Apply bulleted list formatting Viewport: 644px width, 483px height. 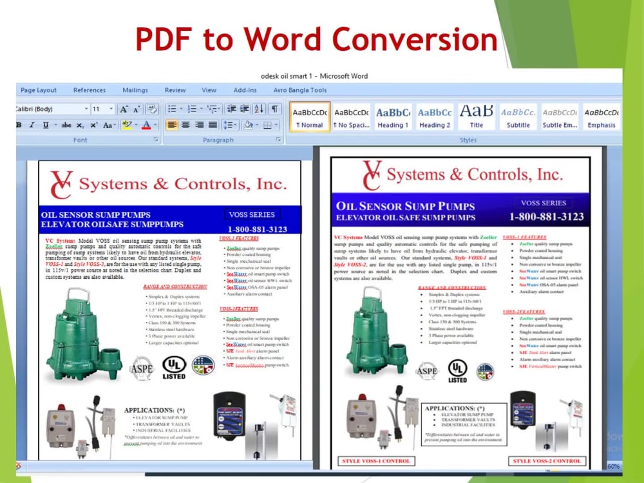click(x=172, y=109)
